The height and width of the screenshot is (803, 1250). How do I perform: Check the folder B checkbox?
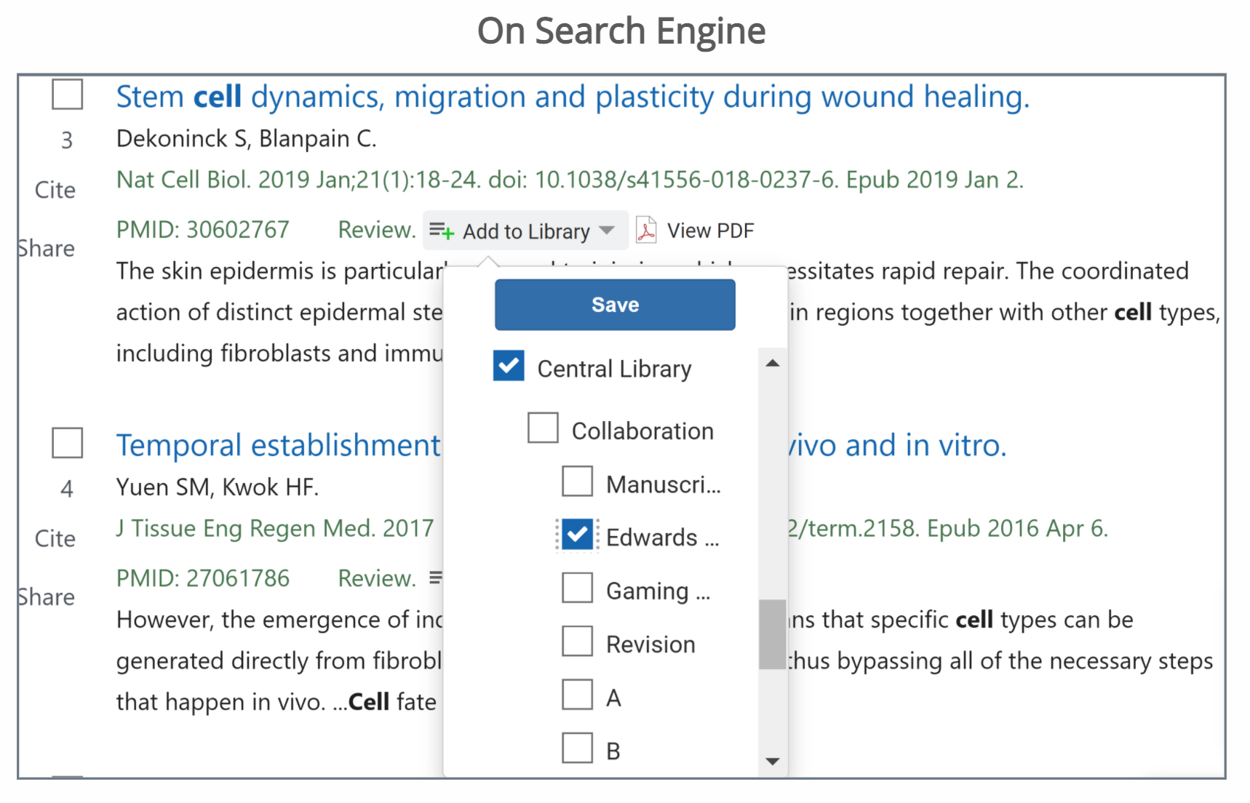click(578, 748)
